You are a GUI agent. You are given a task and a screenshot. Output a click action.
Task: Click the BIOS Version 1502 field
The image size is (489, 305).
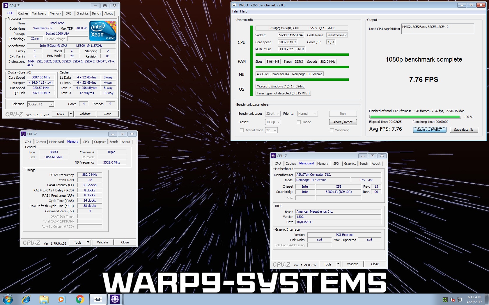click(338, 217)
